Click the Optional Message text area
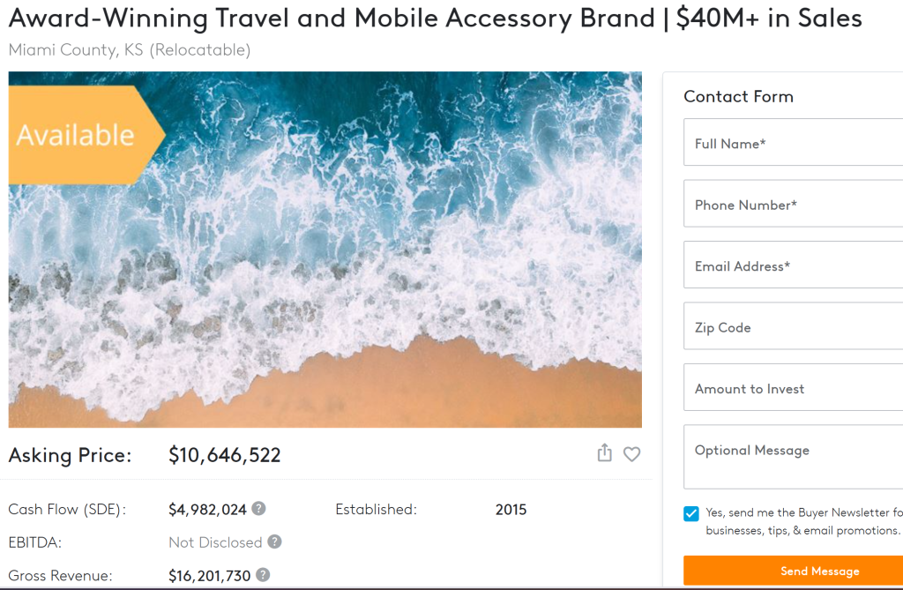 pyautogui.click(x=794, y=456)
